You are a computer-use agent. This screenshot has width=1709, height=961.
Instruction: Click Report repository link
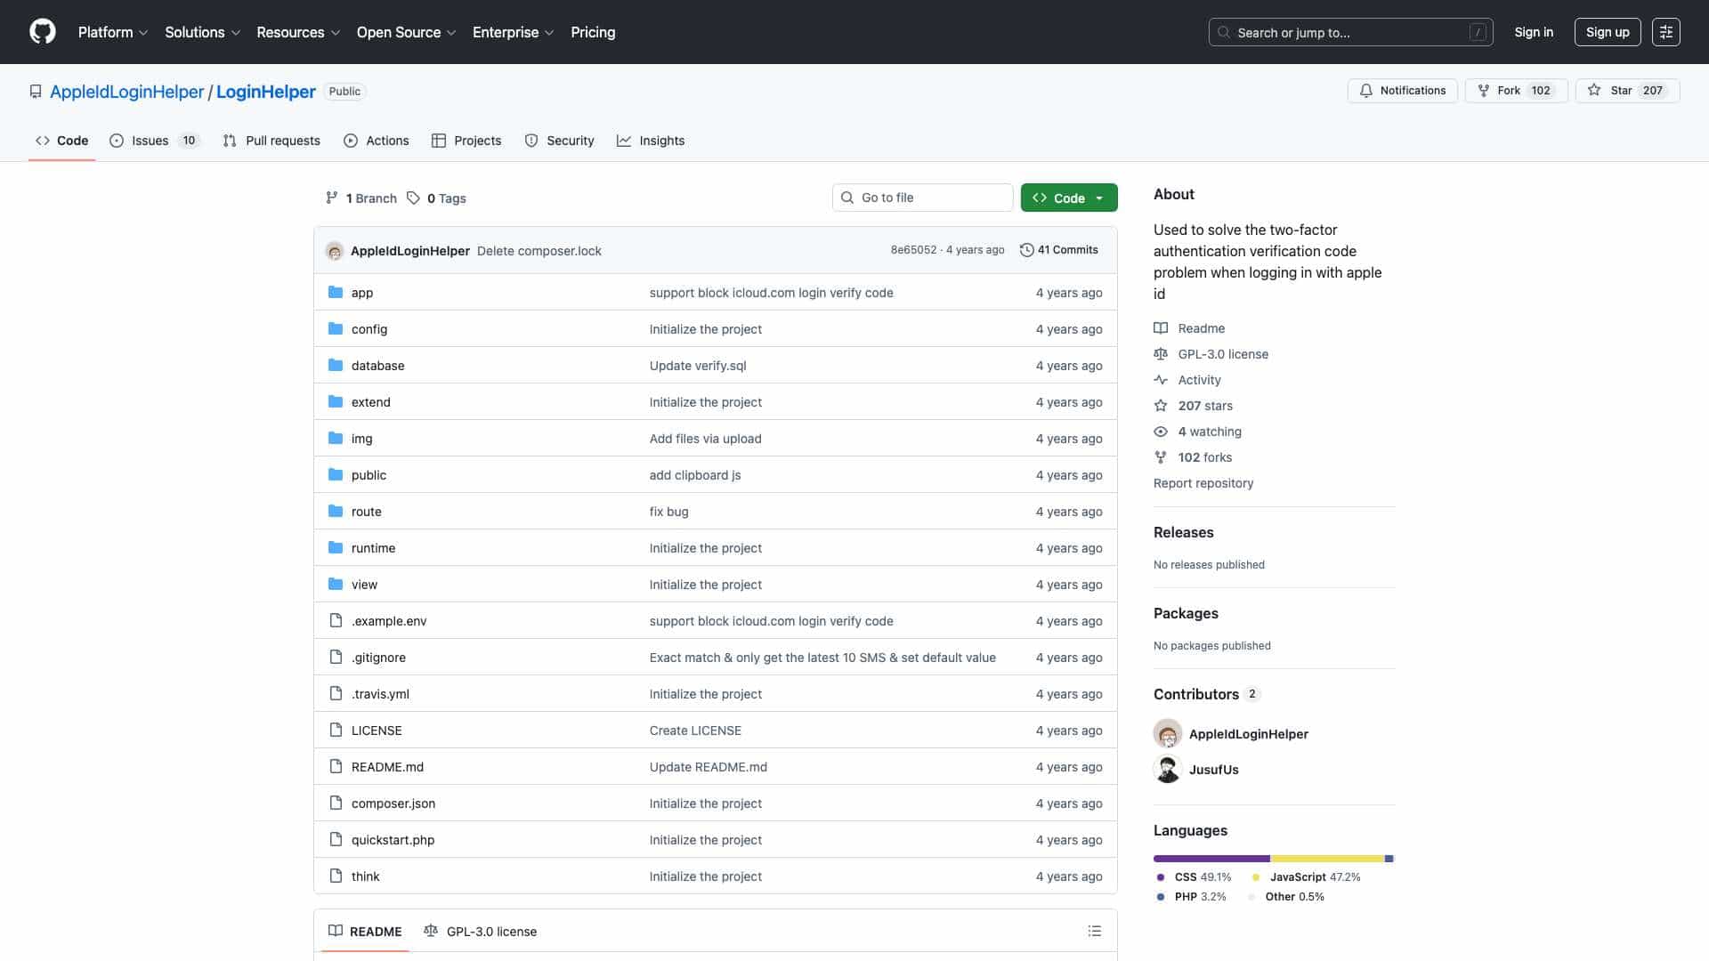coord(1203,483)
